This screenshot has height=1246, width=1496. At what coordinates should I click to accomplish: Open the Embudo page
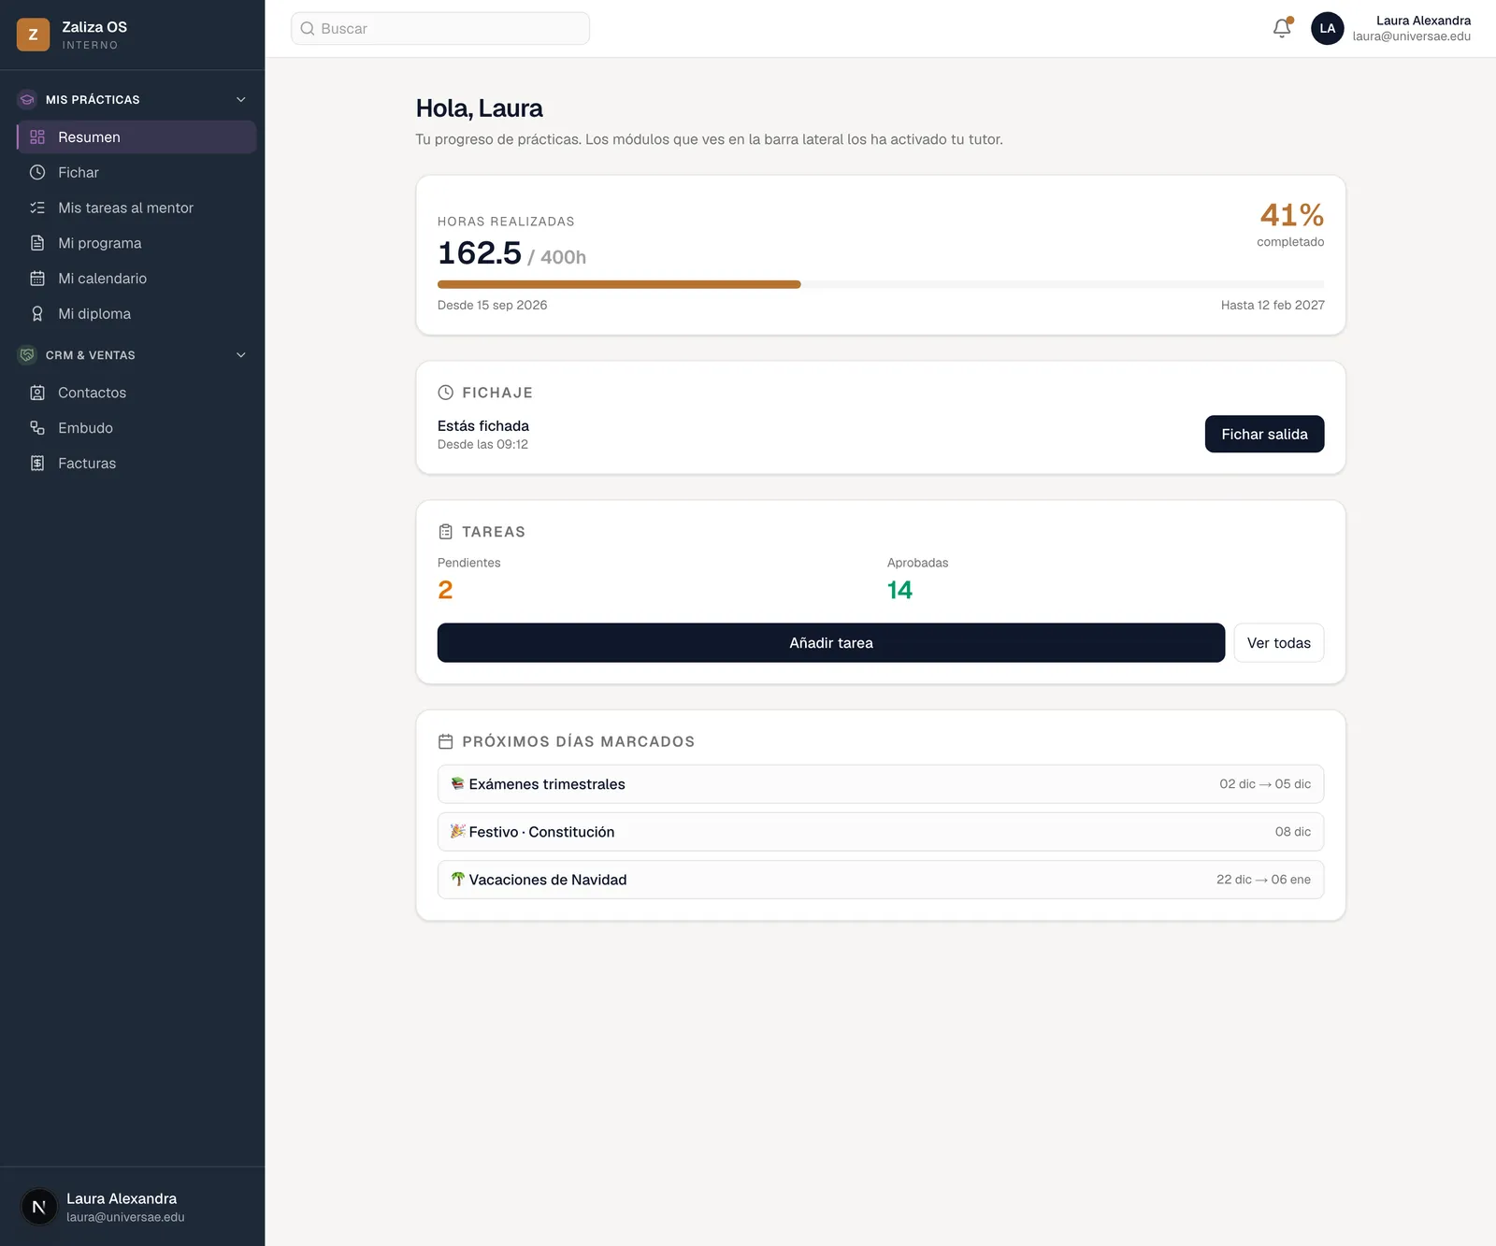pyautogui.click(x=137, y=428)
